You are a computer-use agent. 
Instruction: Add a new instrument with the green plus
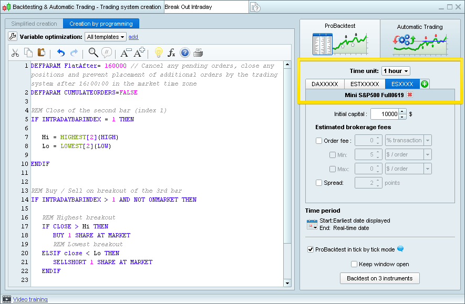point(424,83)
